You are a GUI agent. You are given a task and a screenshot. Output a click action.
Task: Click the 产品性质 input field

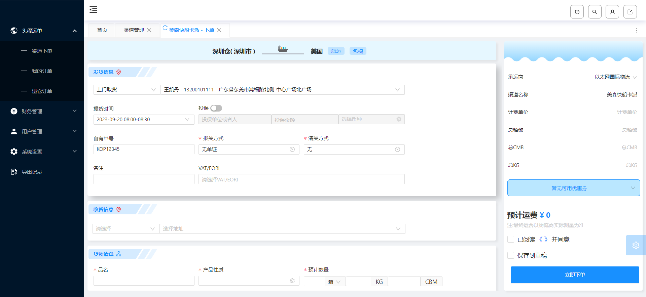(x=249, y=281)
